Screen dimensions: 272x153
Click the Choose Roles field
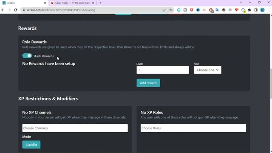click(x=193, y=128)
